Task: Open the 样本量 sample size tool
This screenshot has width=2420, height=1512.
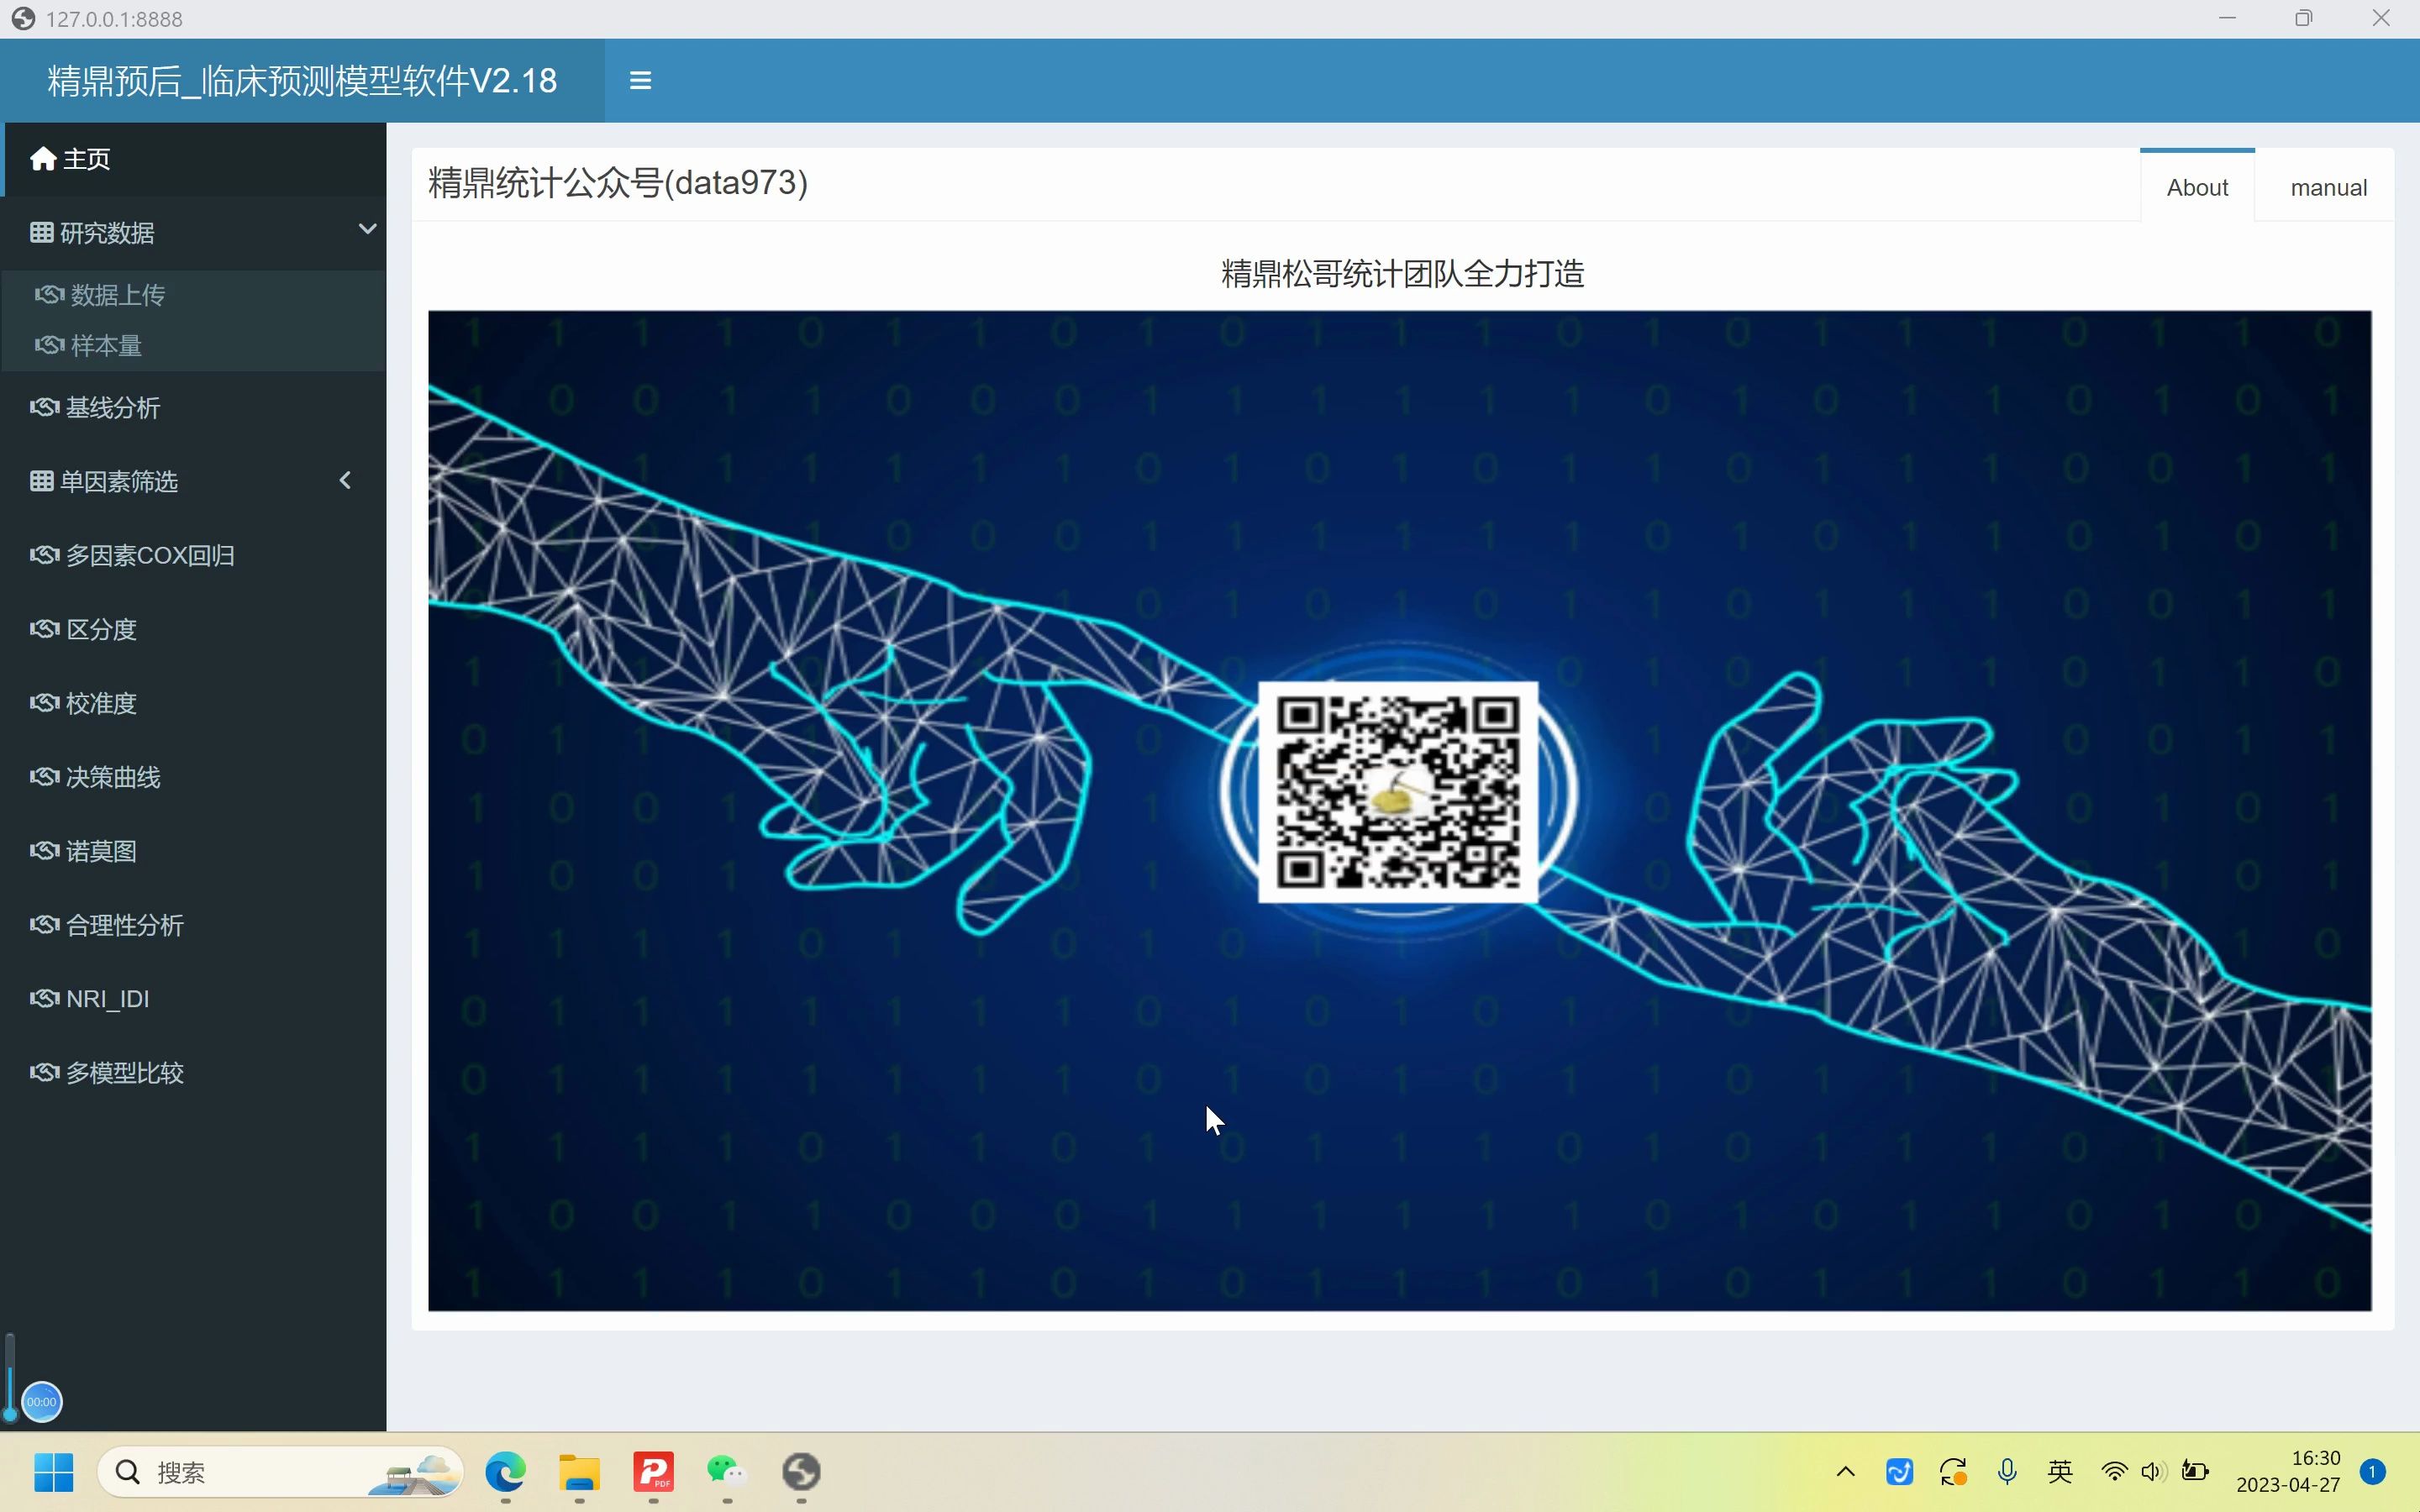Action: click(110, 345)
